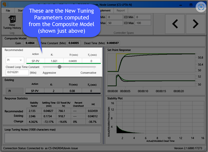This screenshot has width=208, height=152.
Task: Open View Tuning History
Action: (12, 22)
